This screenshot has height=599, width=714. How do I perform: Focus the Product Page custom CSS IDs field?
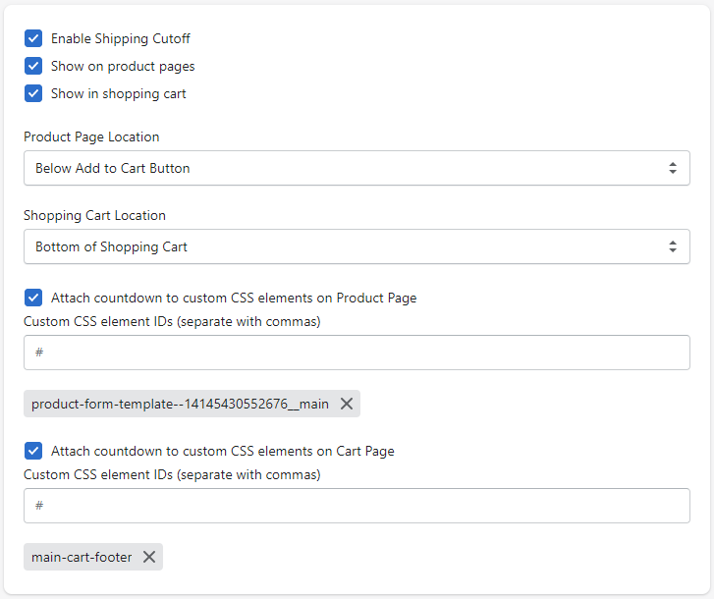(357, 353)
